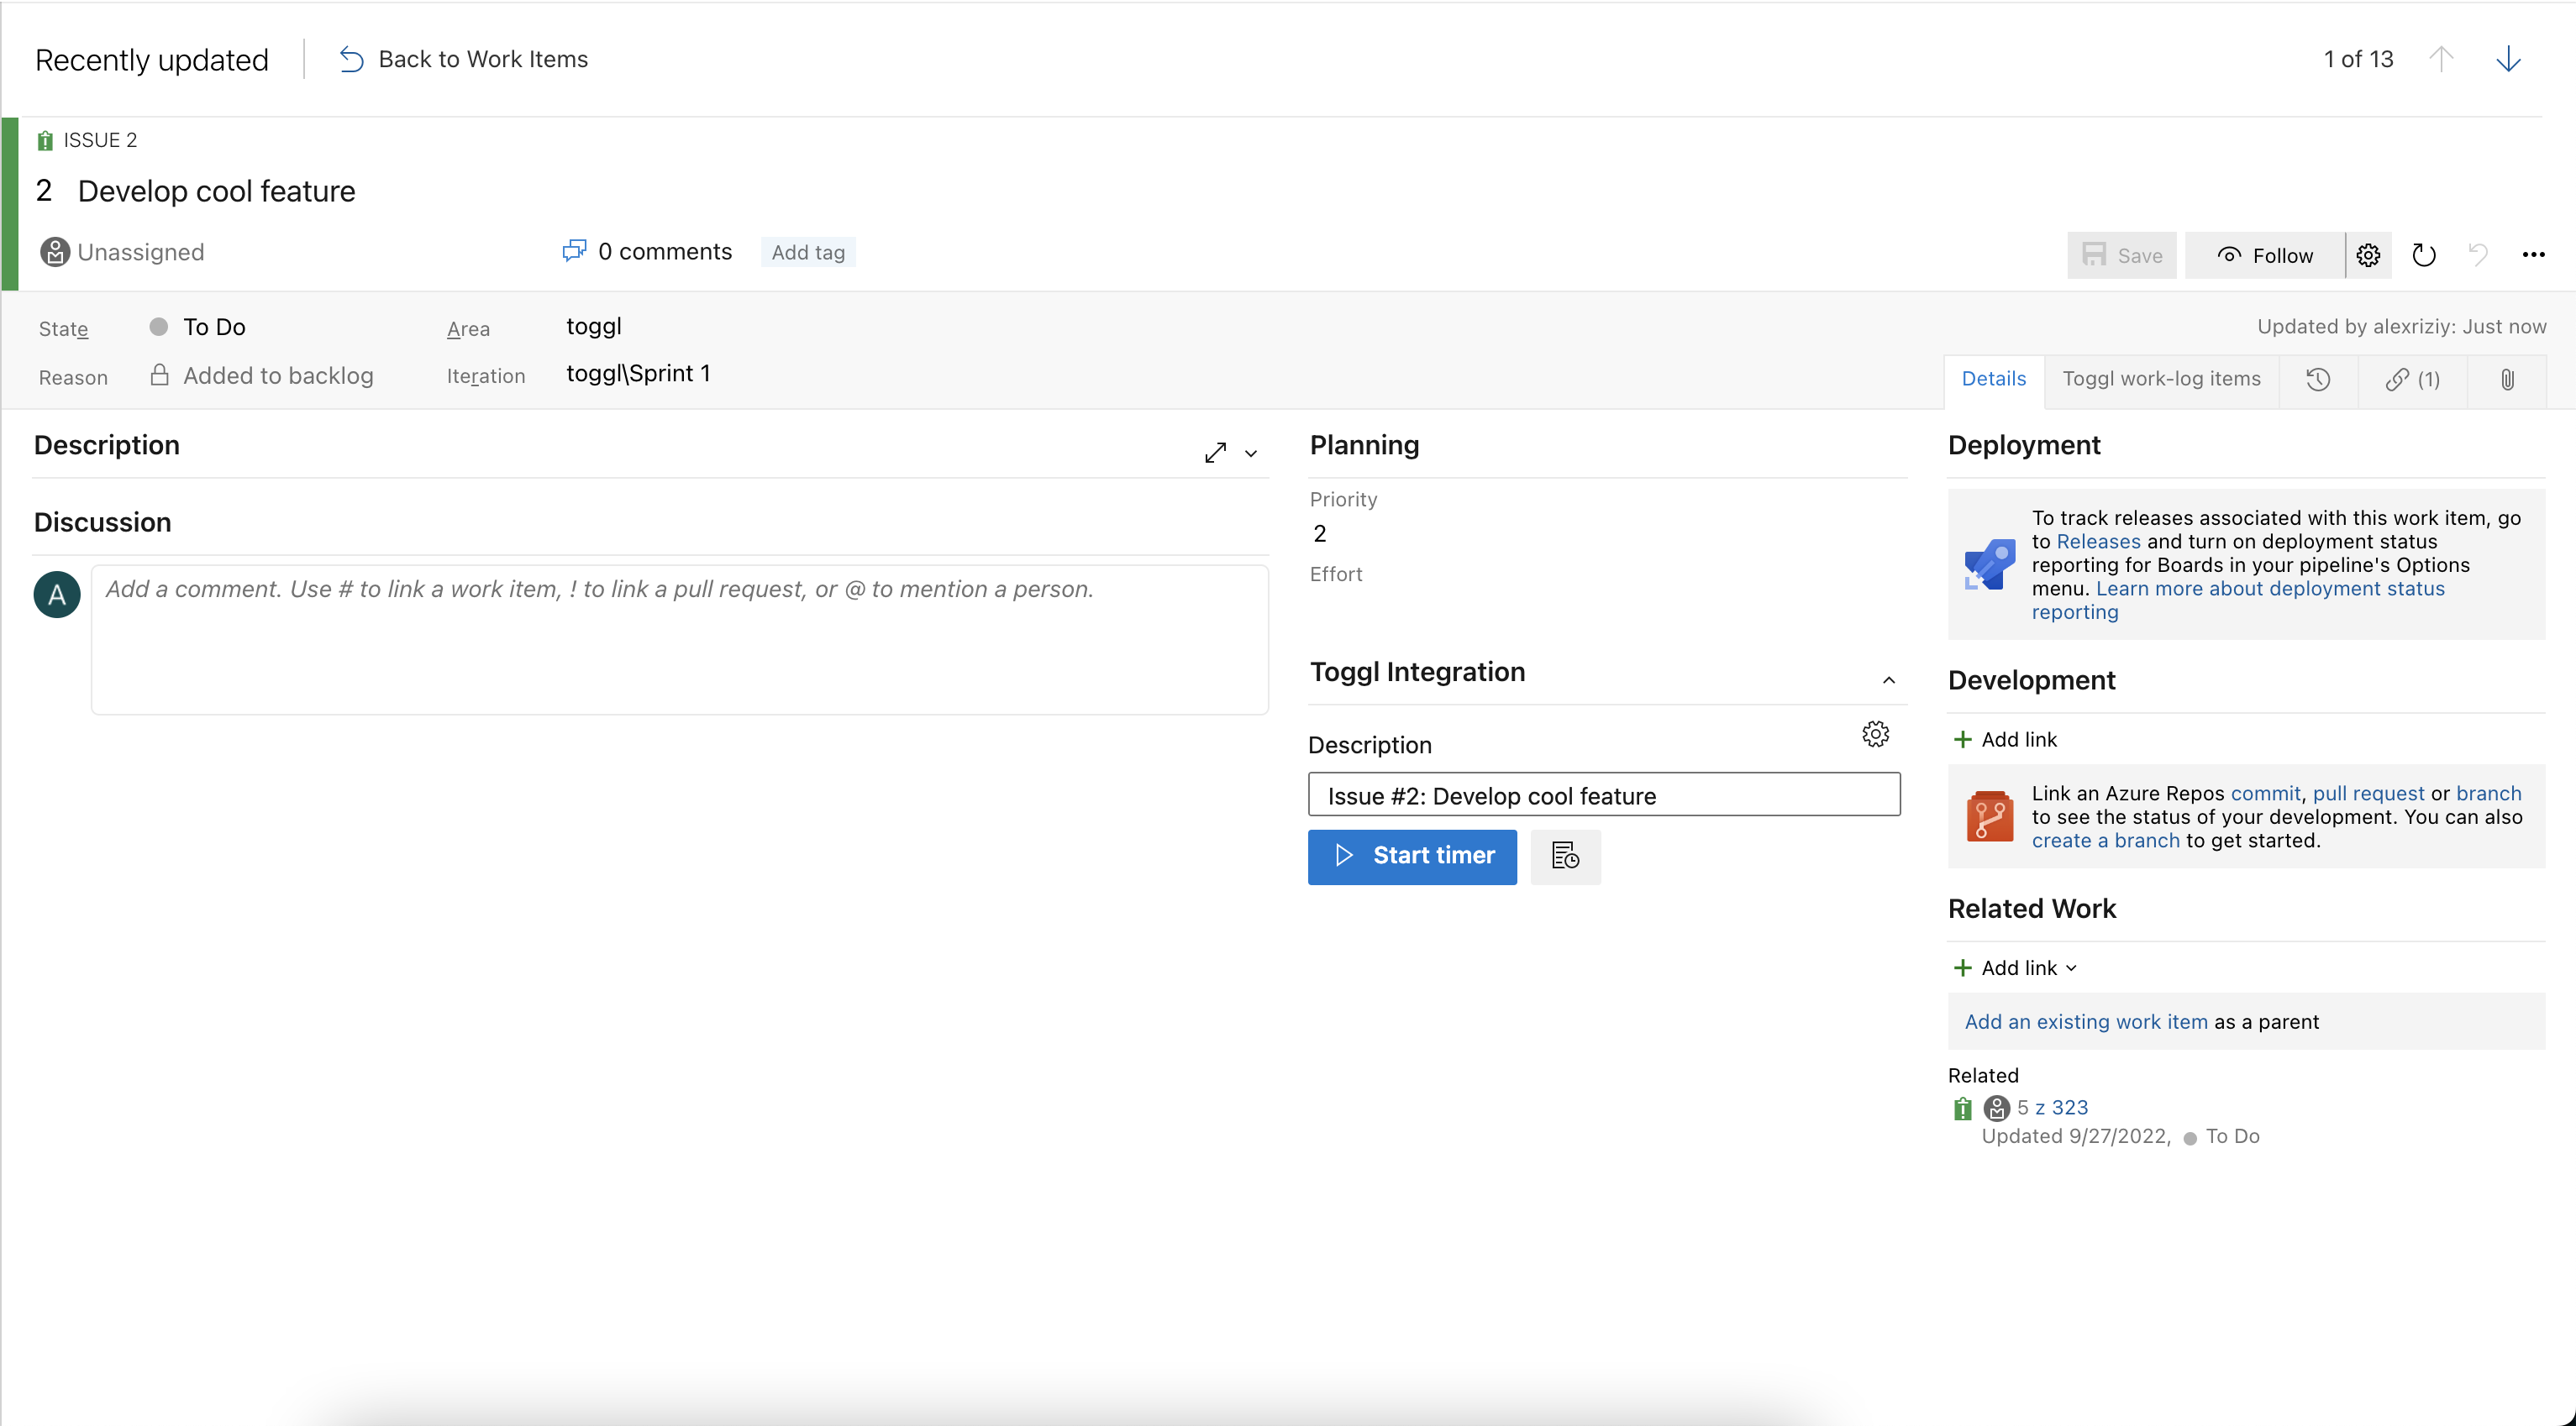Open Toggl Integration settings gear
This screenshot has height=1426, width=2576.
coord(1874,735)
